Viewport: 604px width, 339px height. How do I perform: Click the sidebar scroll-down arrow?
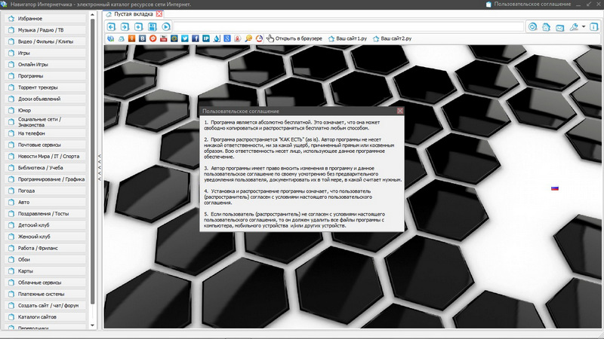(92, 325)
